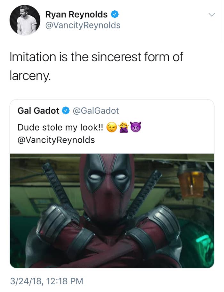Click the verified badge beside Gal Gadot
Viewport: 224px width, 292px height.
pos(66,111)
